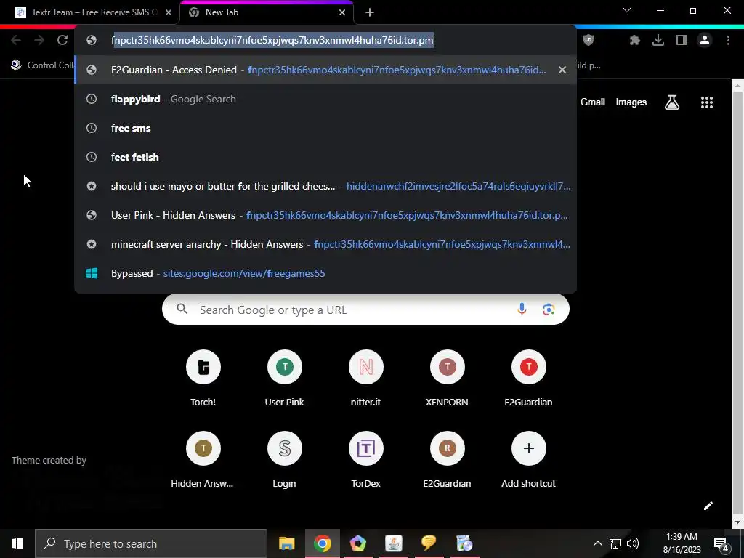Reload the current page

click(62, 41)
